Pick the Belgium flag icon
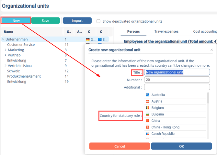This screenshot has height=155, width=217. 147,108
